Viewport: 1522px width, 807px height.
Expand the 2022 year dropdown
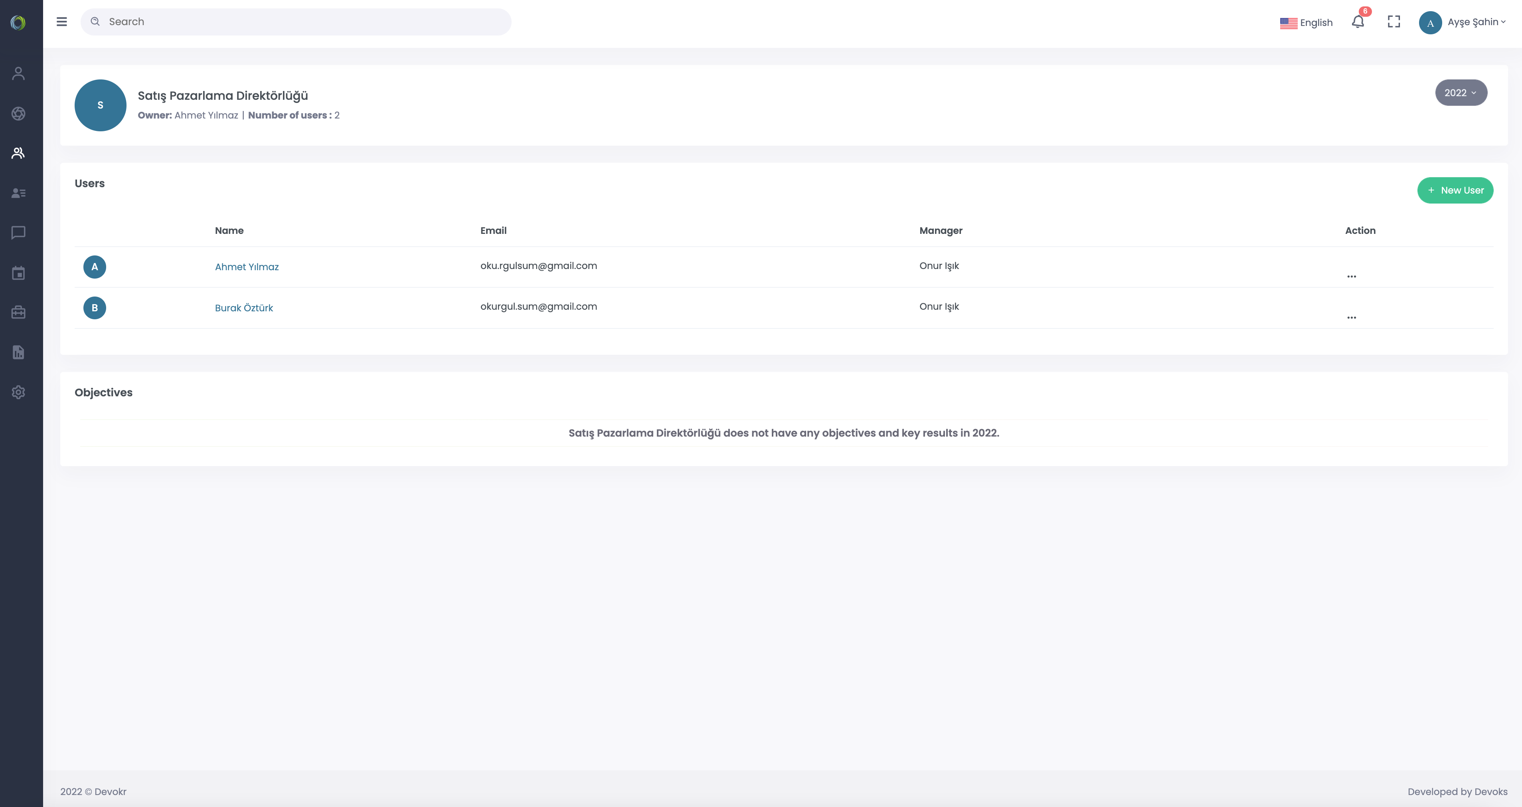pyautogui.click(x=1461, y=93)
